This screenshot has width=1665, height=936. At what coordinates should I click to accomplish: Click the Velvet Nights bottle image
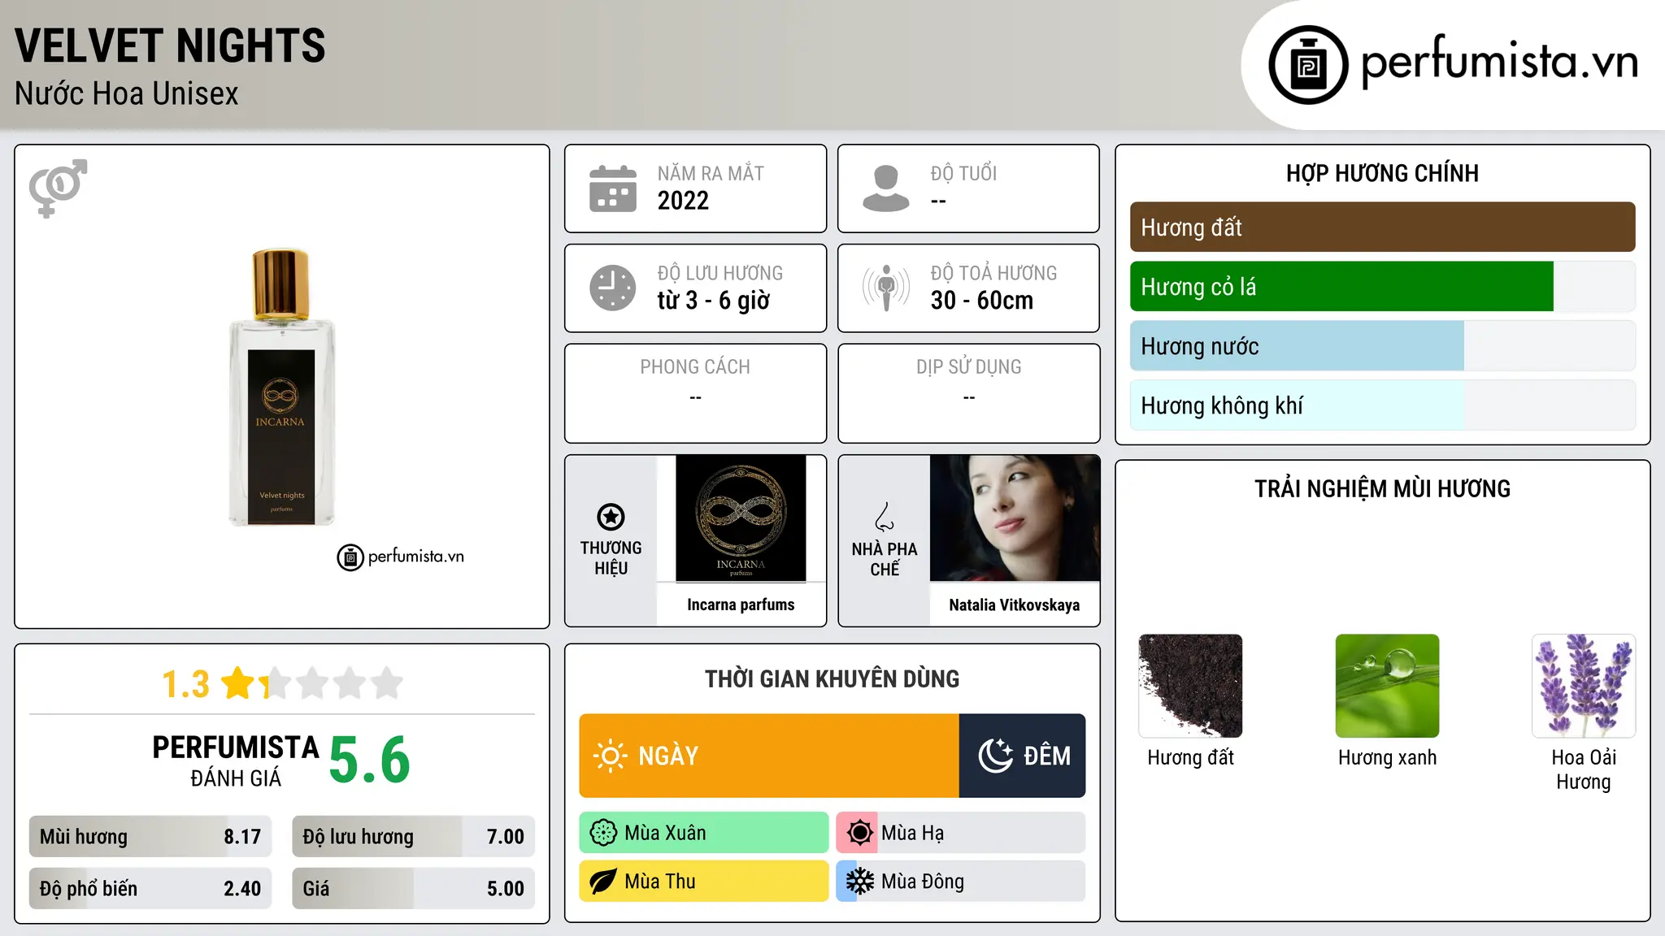pyautogui.click(x=281, y=387)
